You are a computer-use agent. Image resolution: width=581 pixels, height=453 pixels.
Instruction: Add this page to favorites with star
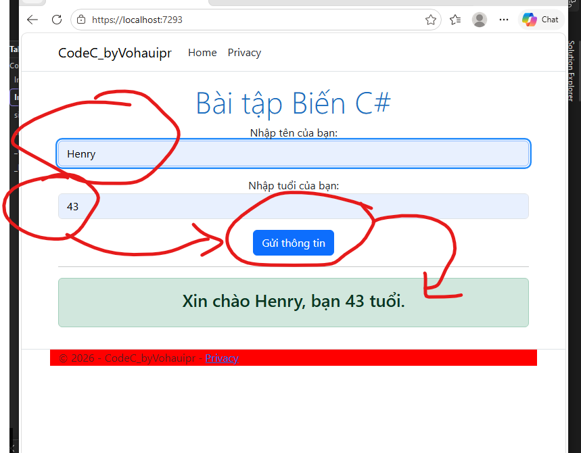(430, 20)
